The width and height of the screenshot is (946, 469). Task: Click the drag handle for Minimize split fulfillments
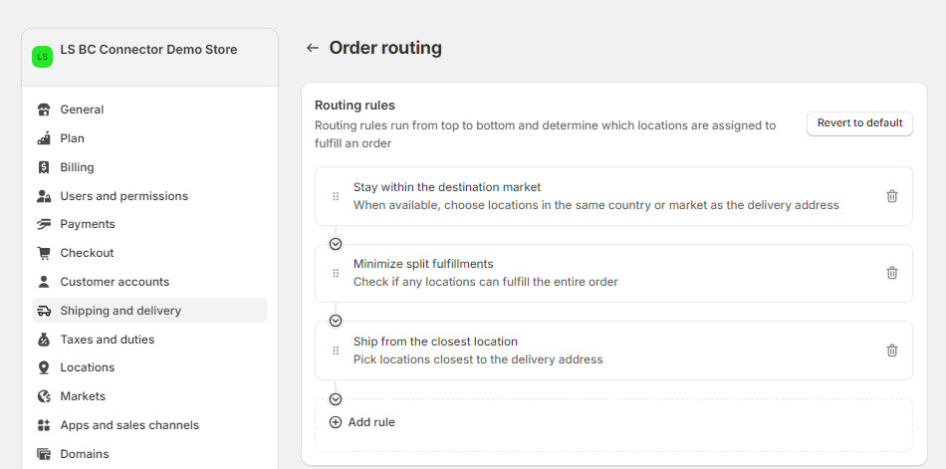click(x=336, y=273)
